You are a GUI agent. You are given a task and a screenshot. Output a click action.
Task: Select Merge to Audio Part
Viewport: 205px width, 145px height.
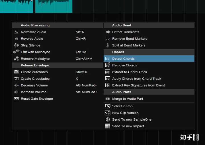(x=128, y=99)
